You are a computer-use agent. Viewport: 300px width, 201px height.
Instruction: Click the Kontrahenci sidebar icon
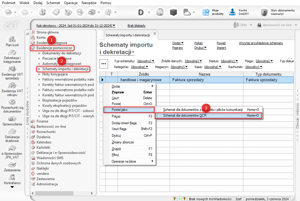click(12, 177)
